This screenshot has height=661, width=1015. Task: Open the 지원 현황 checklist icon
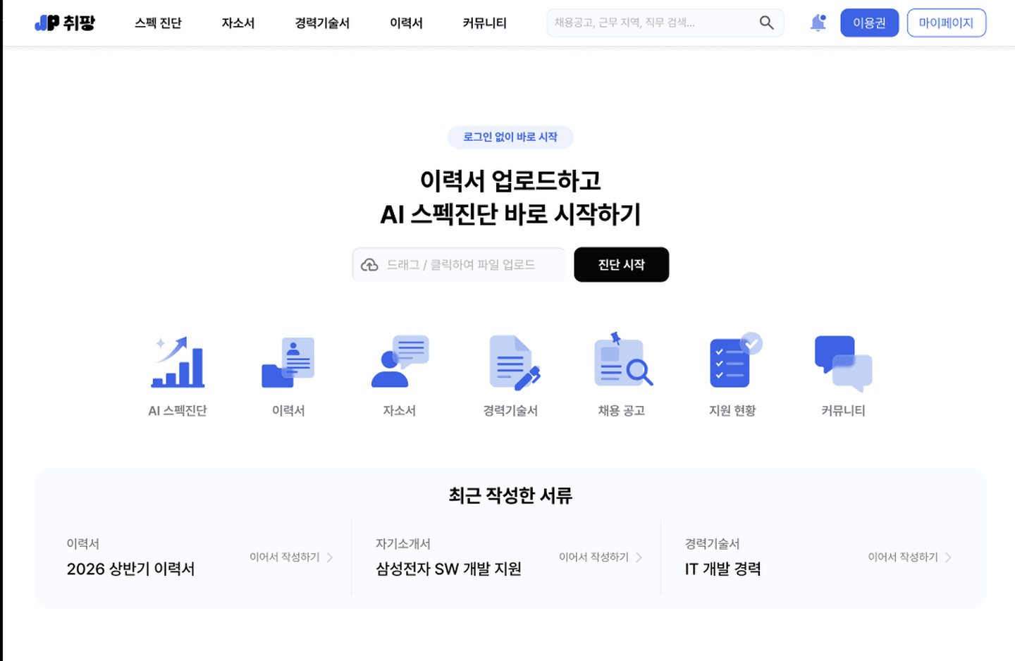[x=735, y=360]
